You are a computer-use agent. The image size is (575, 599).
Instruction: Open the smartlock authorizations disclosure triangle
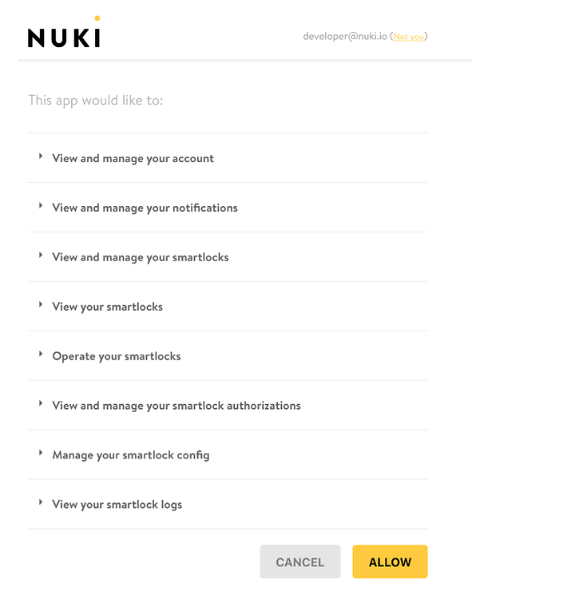41,403
